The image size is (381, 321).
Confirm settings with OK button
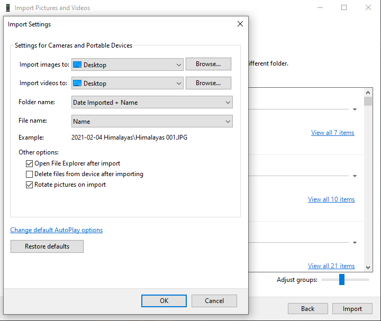point(164,300)
